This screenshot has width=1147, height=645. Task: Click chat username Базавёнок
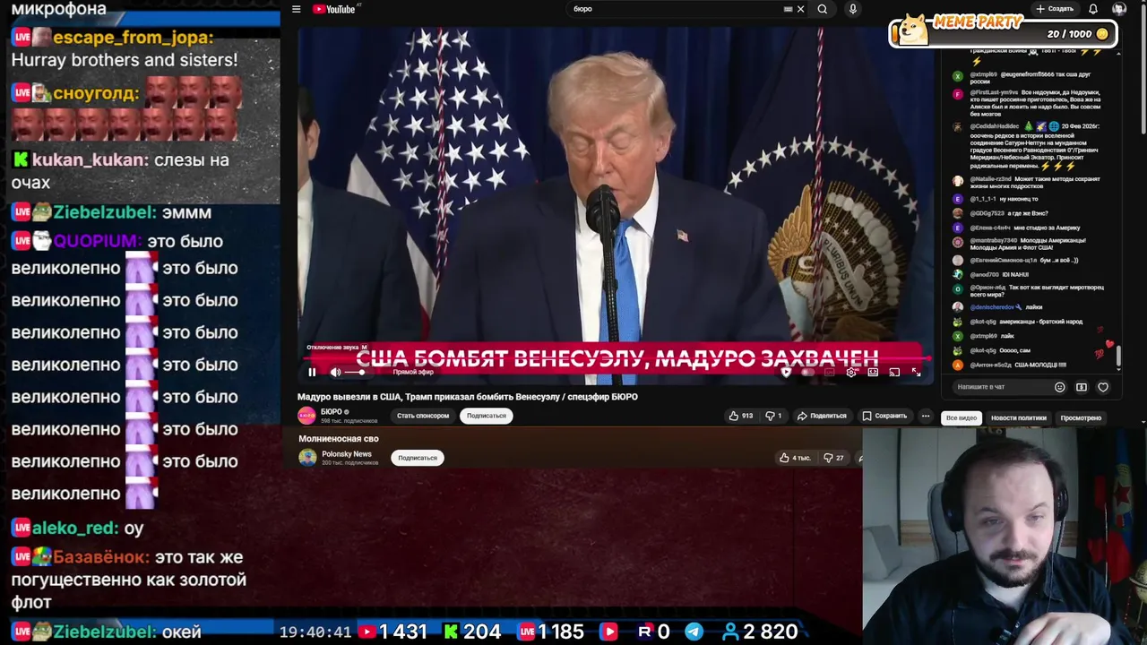(x=100, y=557)
